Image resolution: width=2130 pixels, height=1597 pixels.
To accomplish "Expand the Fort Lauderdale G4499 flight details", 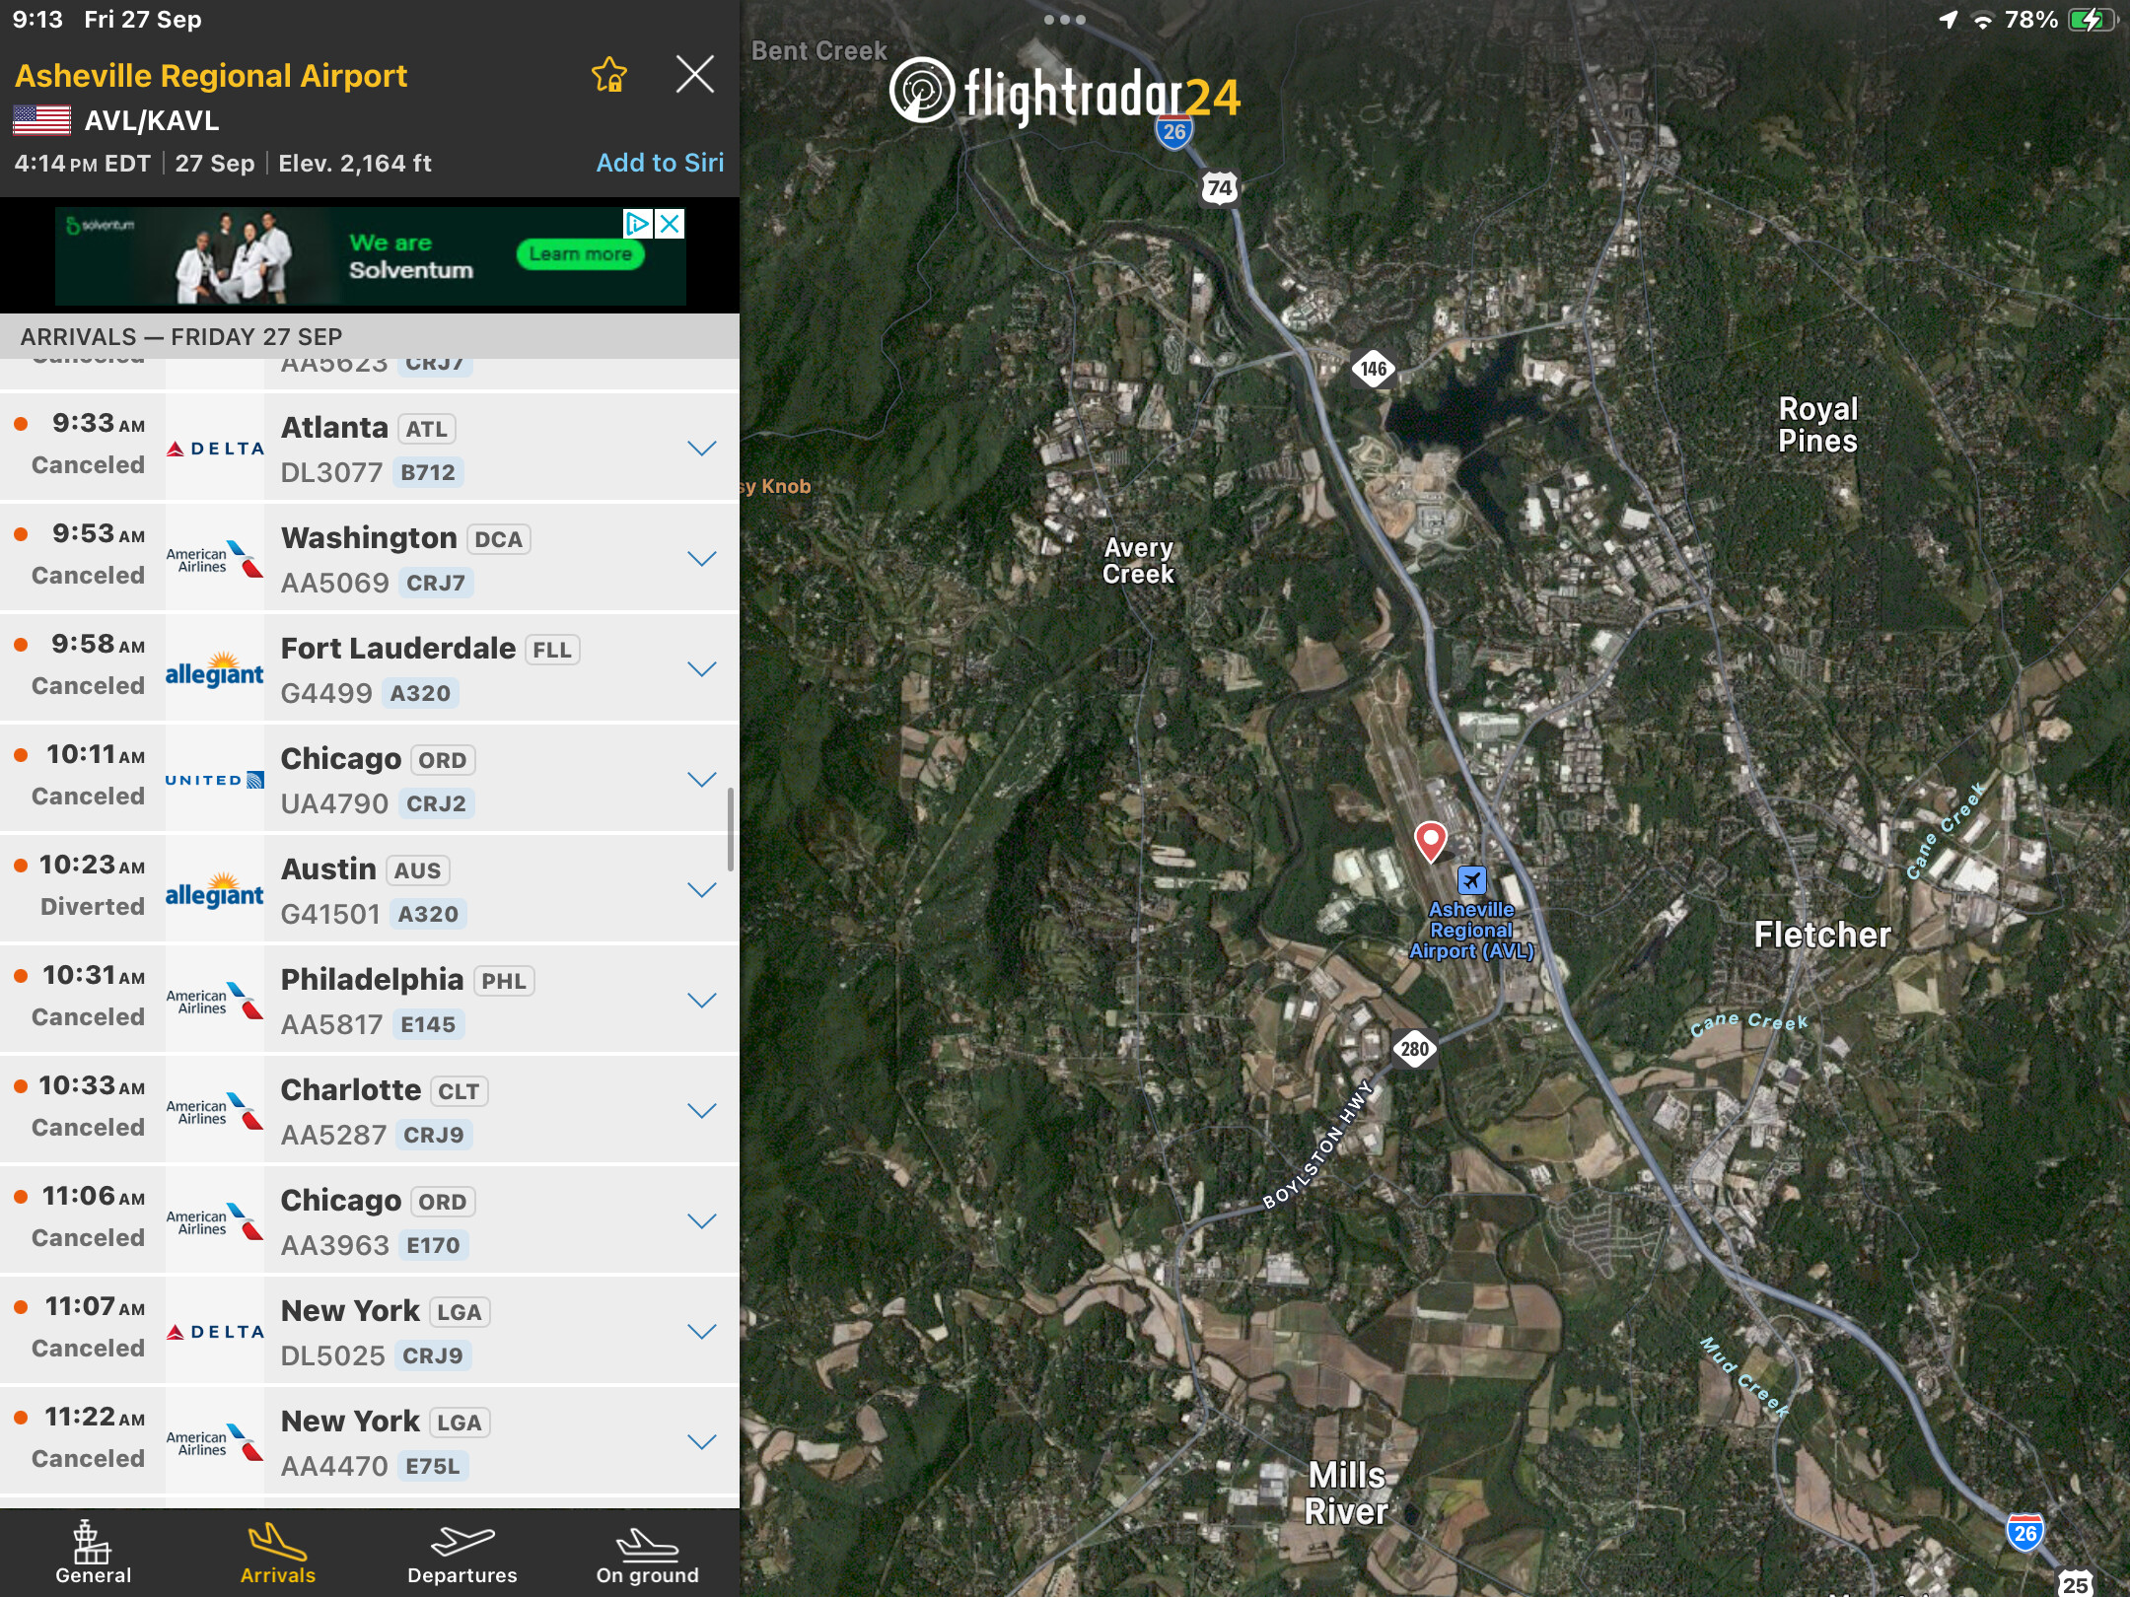I will (x=701, y=669).
